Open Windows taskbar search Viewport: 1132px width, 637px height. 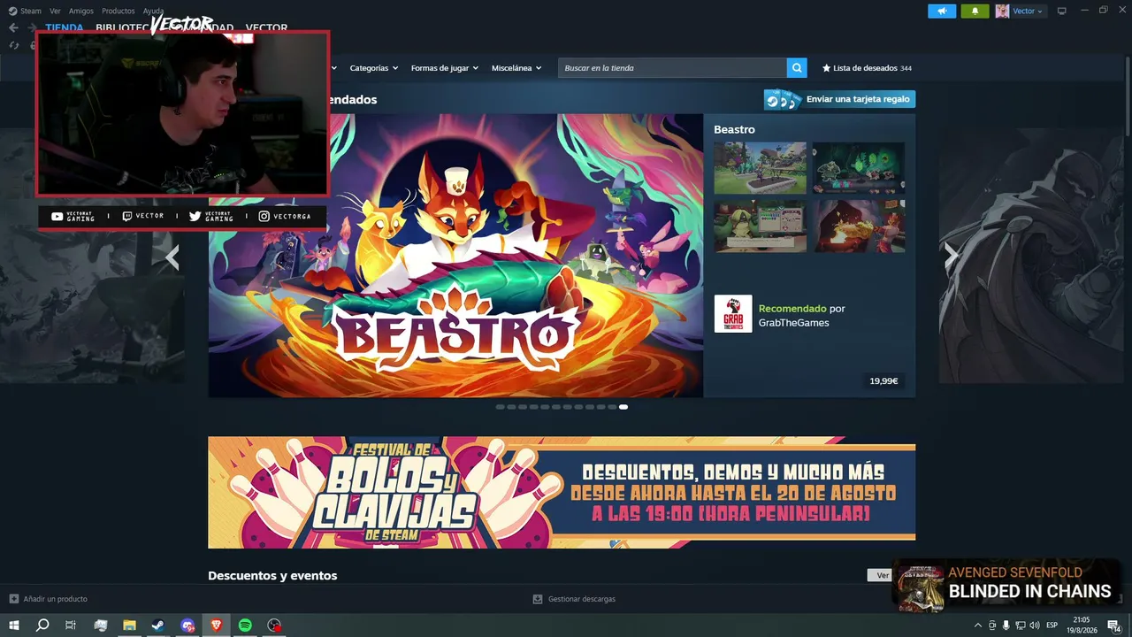42,625
